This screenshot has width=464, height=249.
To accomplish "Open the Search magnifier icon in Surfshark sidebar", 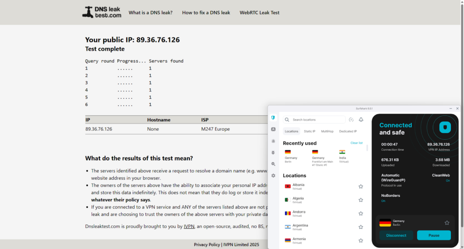I will pos(273,164).
